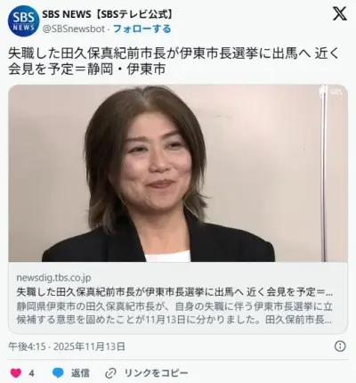The height and width of the screenshot is (383, 356).
Task: Open the link card article headline
Action: click(174, 292)
